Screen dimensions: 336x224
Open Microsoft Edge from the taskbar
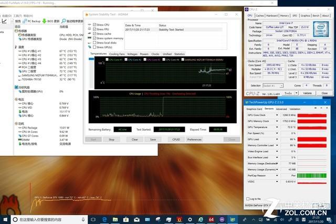[106, 219]
